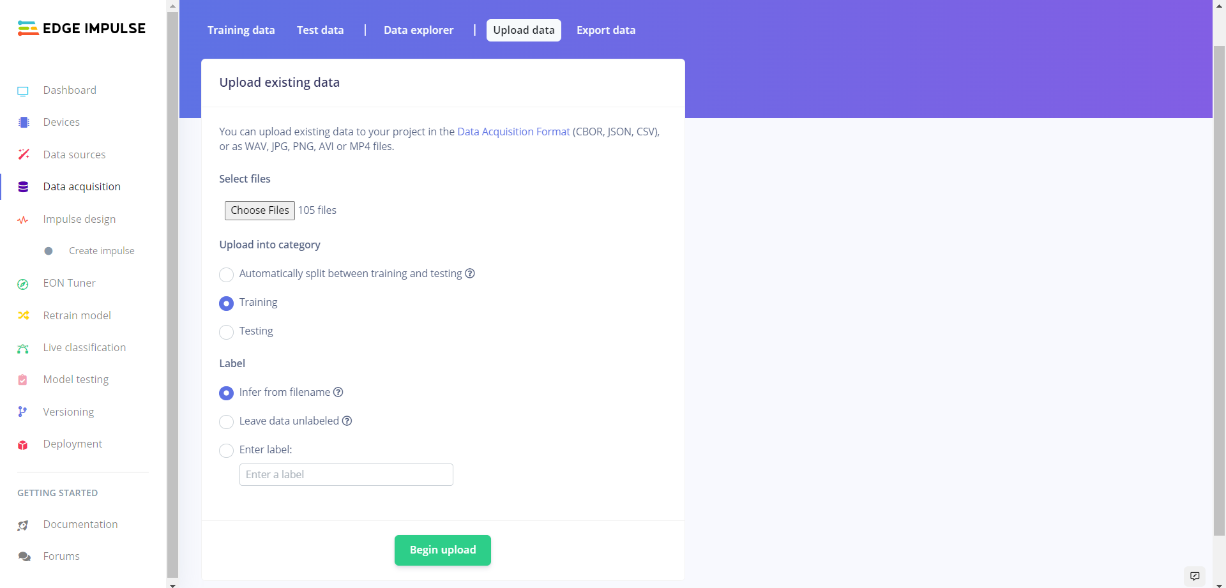1226x588 pixels.
Task: Click the Data sources wand icon
Action: [24, 155]
